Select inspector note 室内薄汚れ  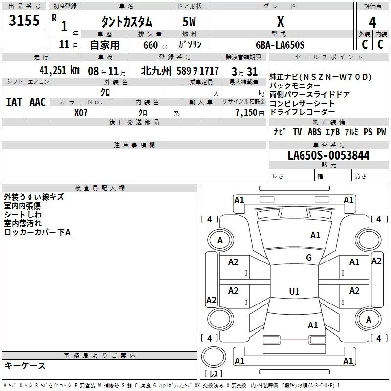(22, 223)
